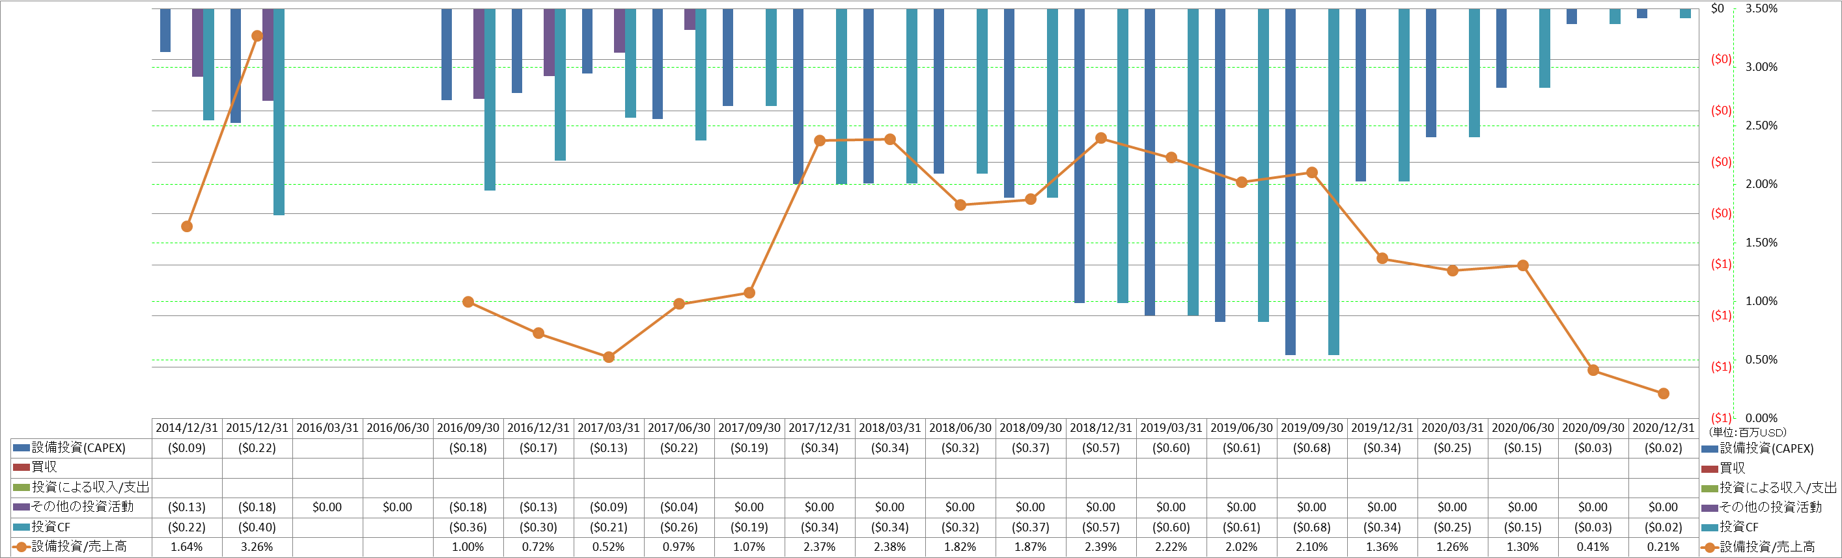Image resolution: width=1842 pixels, height=558 pixels.
Task: Click the dark blue CAPEX bar for 2019/09/30
Action: (1290, 182)
